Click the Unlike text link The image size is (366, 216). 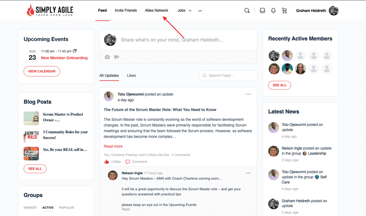tap(116, 162)
